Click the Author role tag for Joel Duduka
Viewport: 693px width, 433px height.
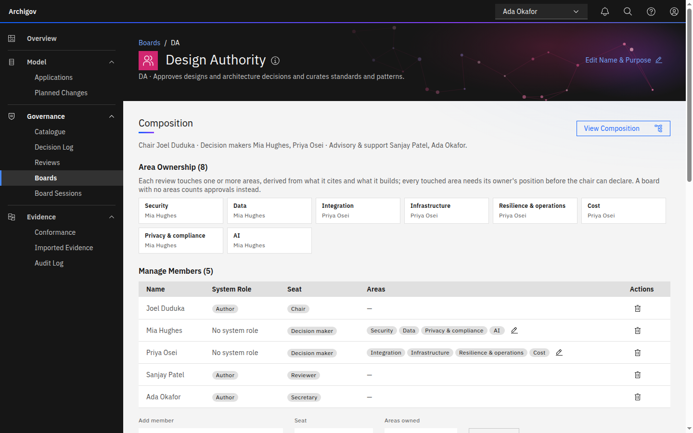tap(225, 309)
